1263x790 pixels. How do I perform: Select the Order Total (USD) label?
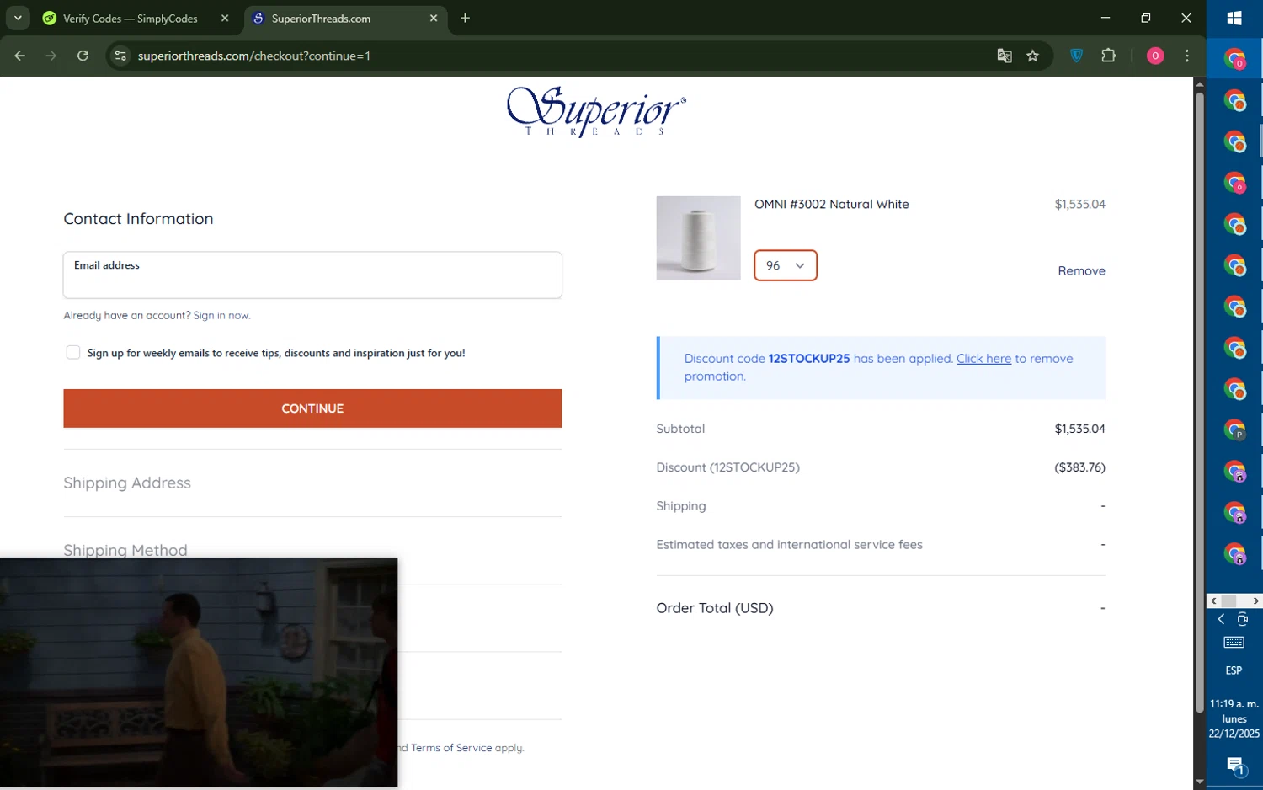715,607
